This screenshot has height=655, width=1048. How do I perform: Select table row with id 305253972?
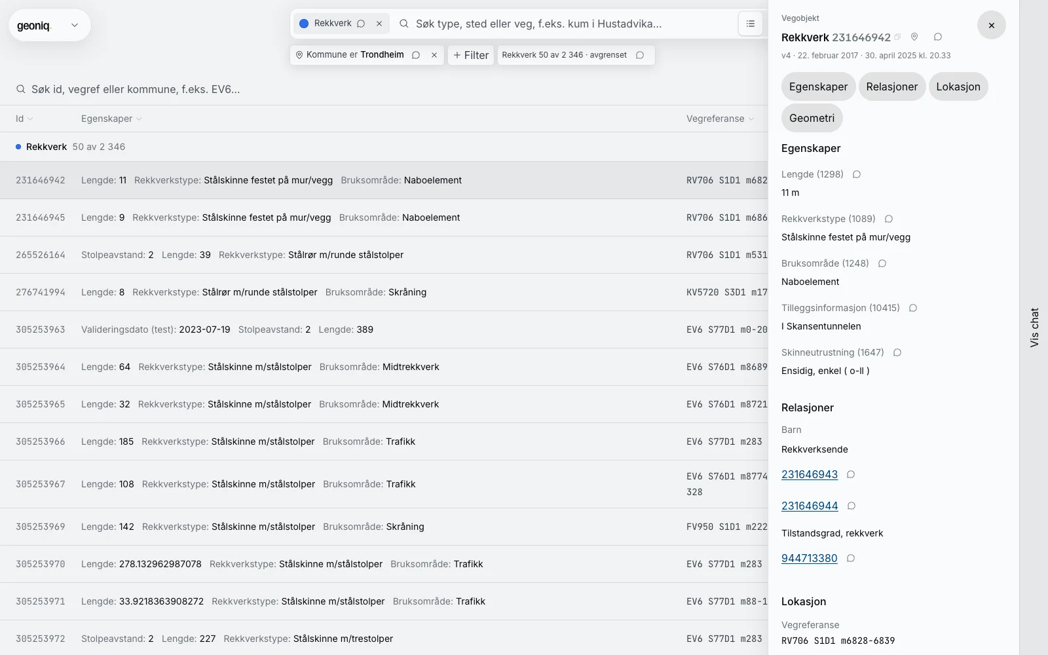(384, 639)
